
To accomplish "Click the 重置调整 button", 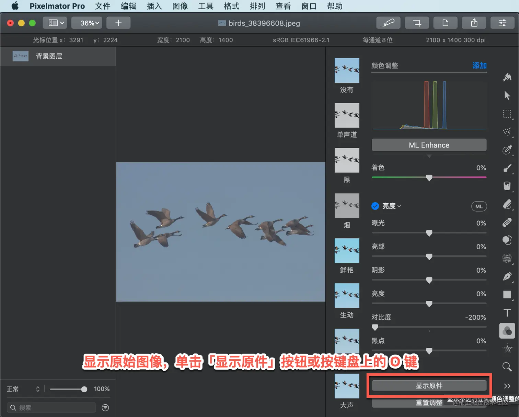I will 429,403.
